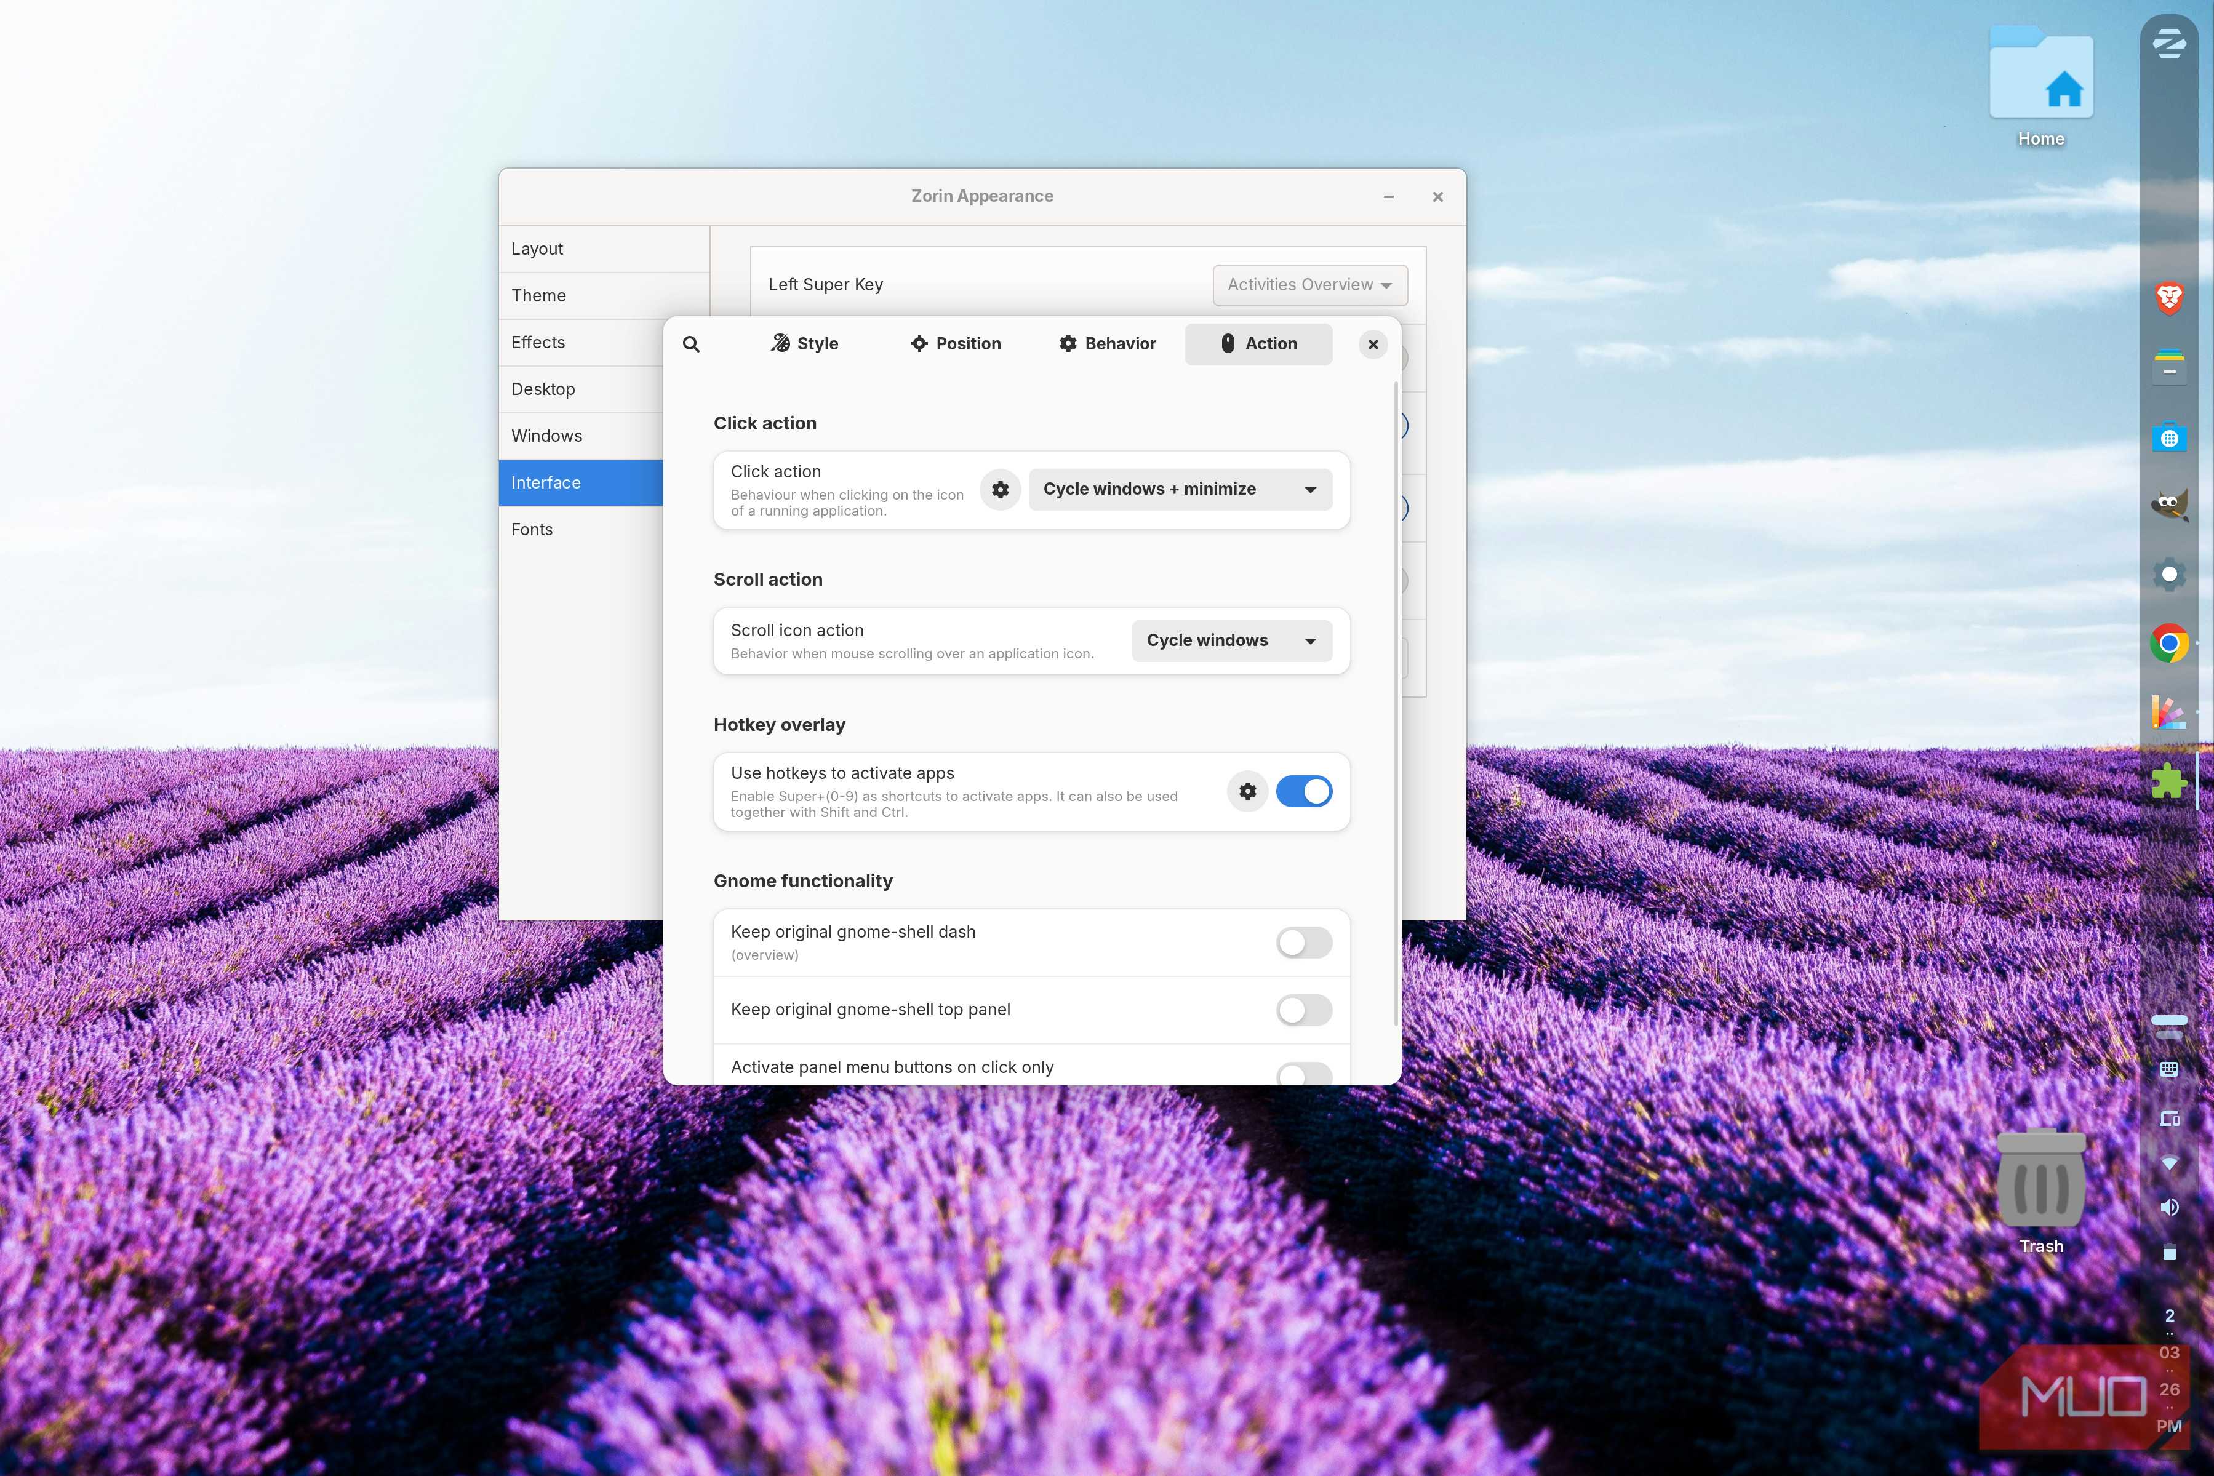Switch to the Behavior tab
The image size is (2214, 1476).
click(x=1107, y=345)
